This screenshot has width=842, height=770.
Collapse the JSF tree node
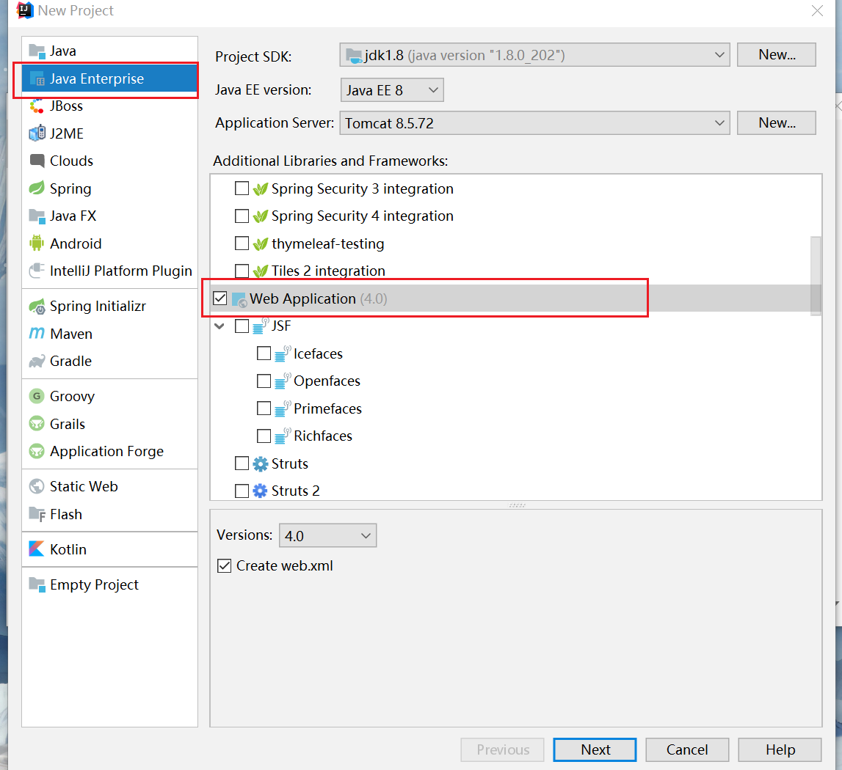(x=219, y=326)
